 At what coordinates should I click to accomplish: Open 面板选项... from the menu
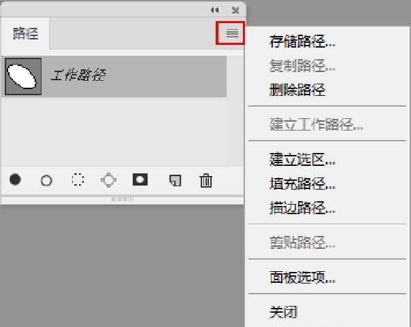pos(303,277)
